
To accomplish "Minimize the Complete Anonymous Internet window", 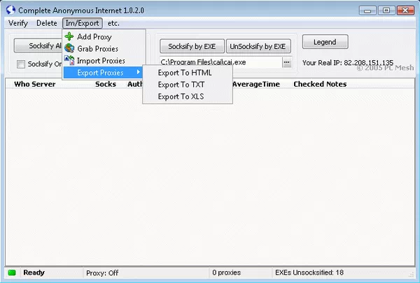I will click(367, 10).
